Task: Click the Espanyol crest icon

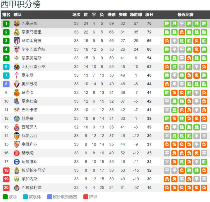Action: pyautogui.click(x=17, y=127)
